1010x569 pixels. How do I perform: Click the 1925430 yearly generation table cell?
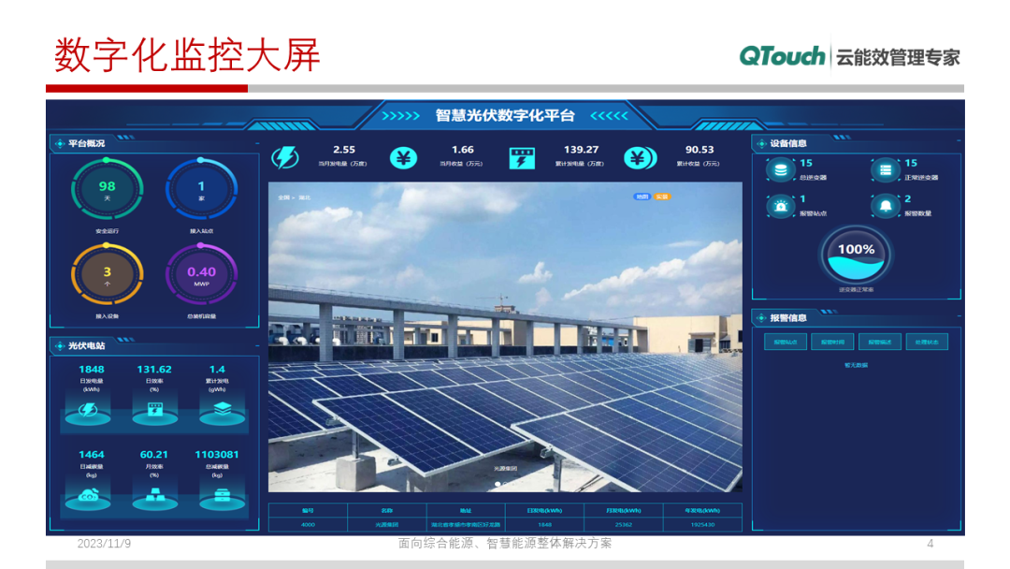coord(702,524)
